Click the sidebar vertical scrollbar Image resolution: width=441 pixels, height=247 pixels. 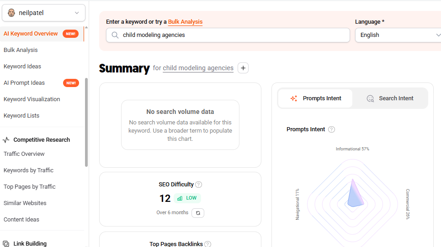click(86, 123)
